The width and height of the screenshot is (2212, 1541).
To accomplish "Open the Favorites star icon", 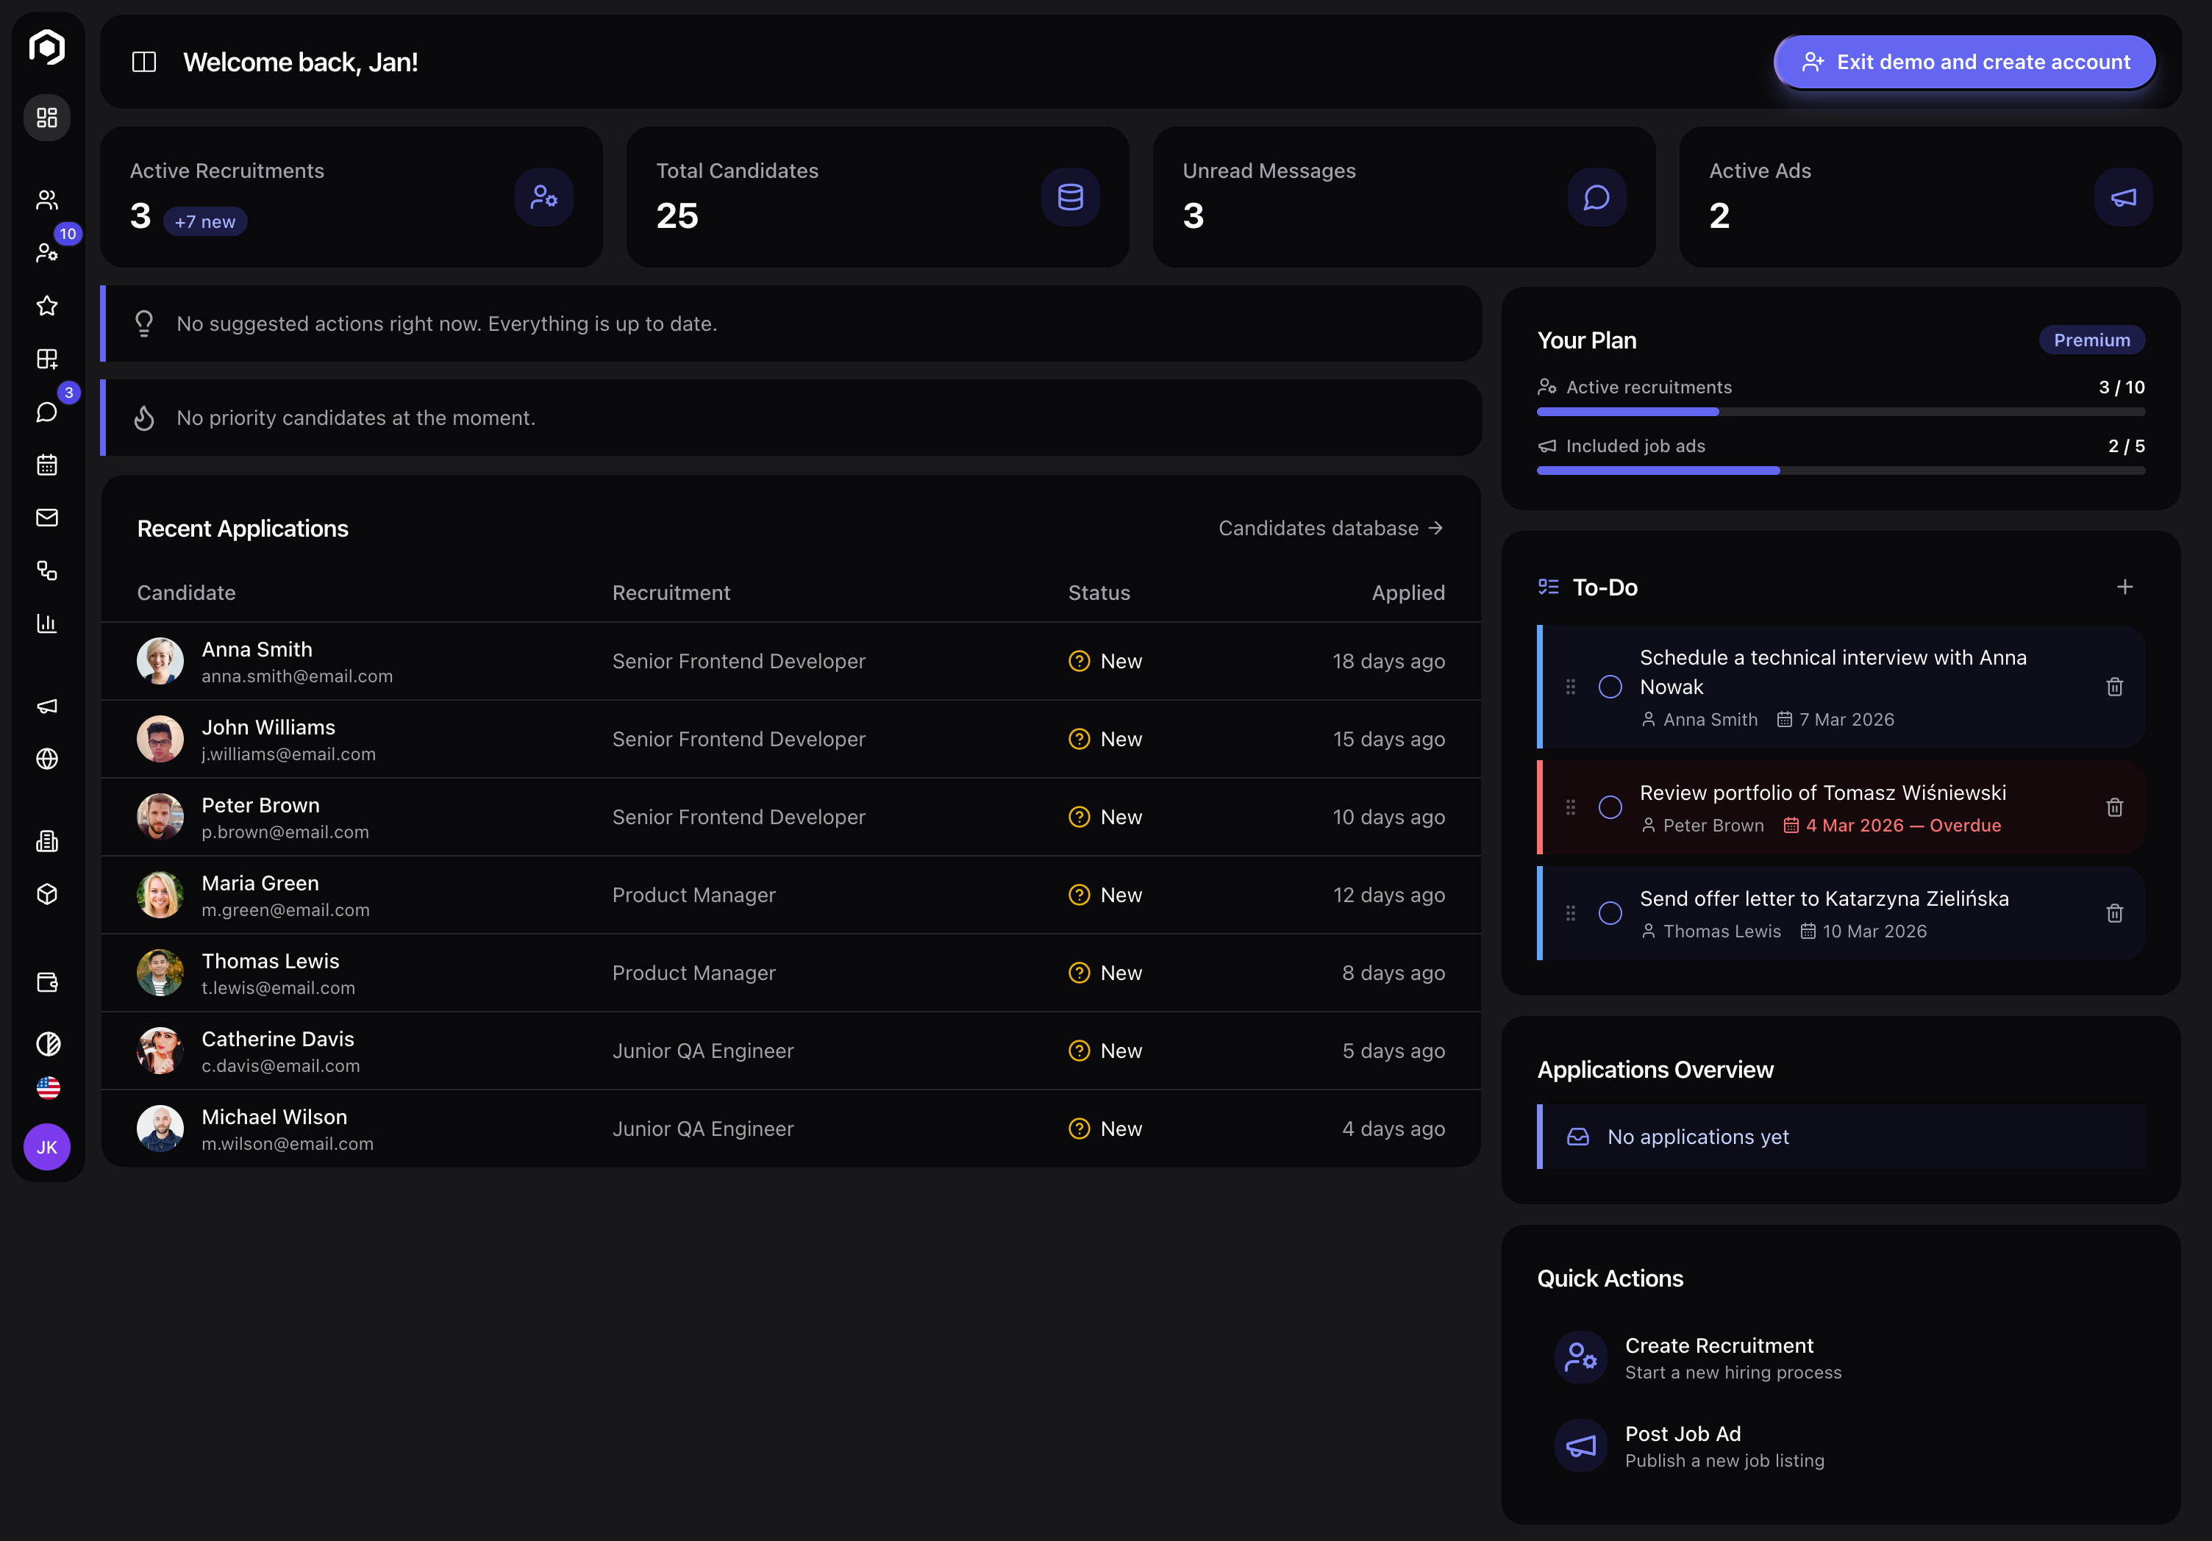I will click(46, 307).
